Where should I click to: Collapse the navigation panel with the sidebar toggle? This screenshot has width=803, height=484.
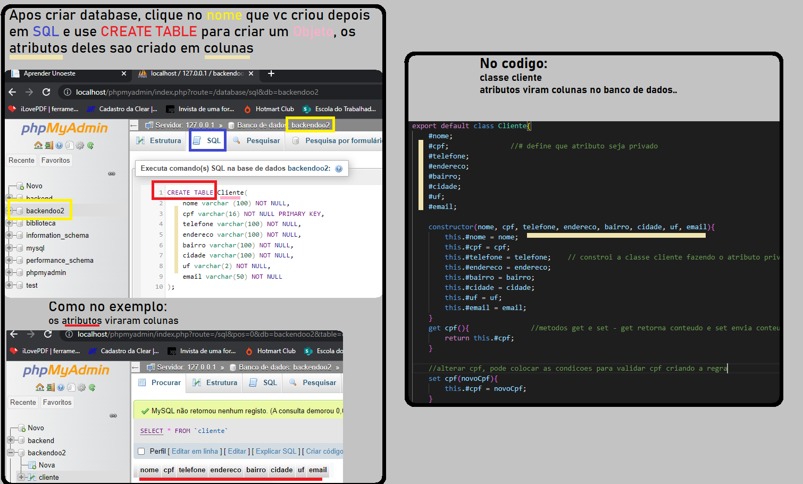point(112,173)
